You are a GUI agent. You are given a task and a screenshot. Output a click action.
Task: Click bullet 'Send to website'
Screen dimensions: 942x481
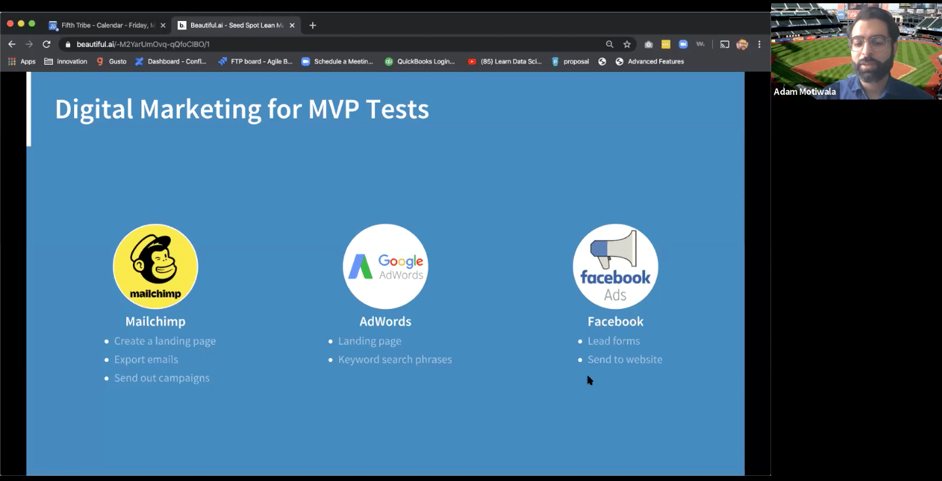[625, 359]
